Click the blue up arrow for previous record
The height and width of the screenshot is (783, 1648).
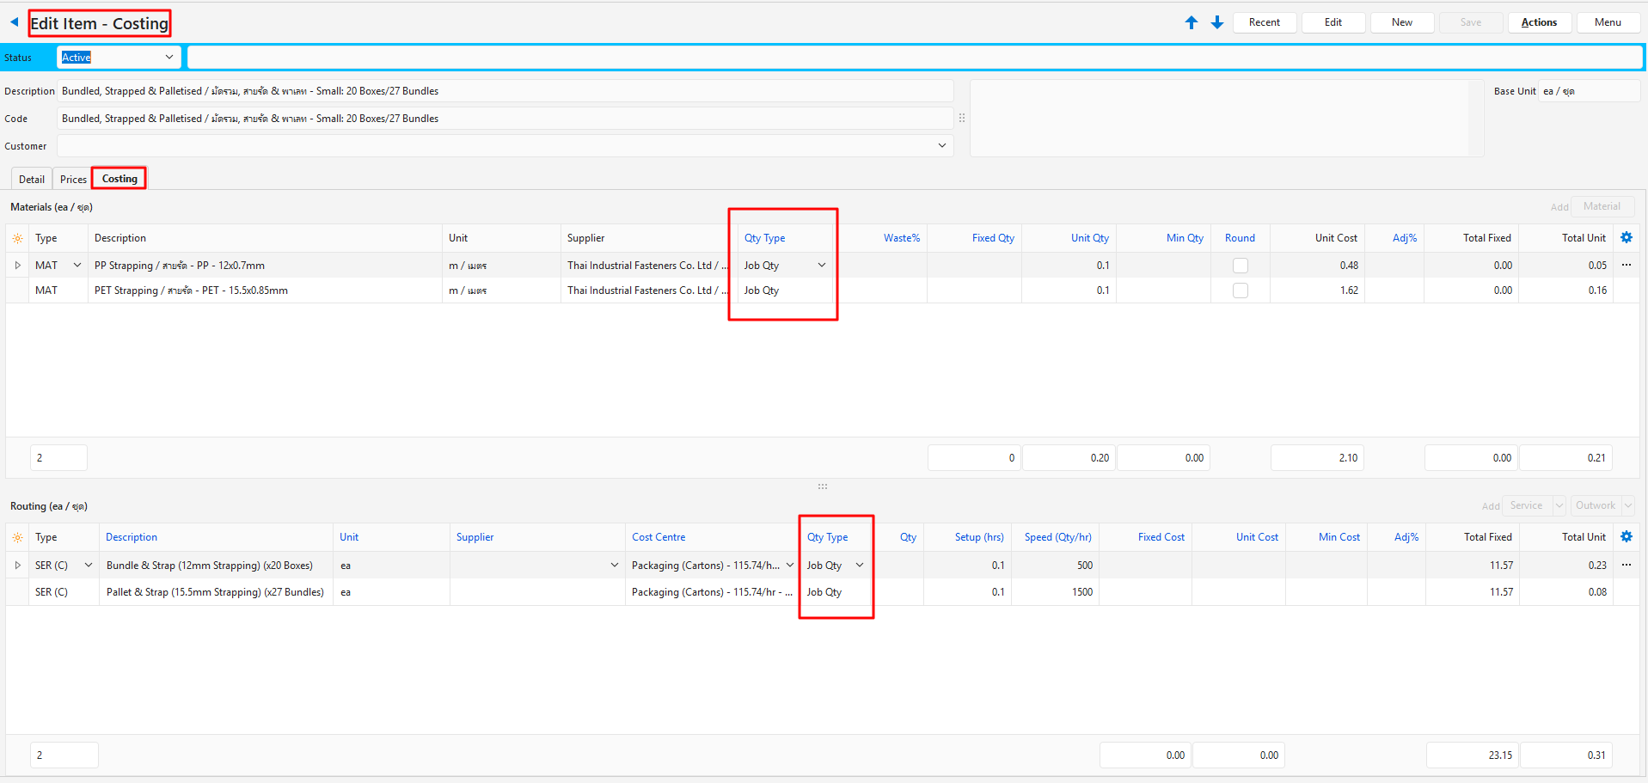click(1191, 22)
